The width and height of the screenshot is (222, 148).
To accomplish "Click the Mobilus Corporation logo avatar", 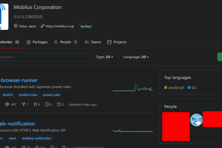I will pyautogui.click(x=4, y=17).
